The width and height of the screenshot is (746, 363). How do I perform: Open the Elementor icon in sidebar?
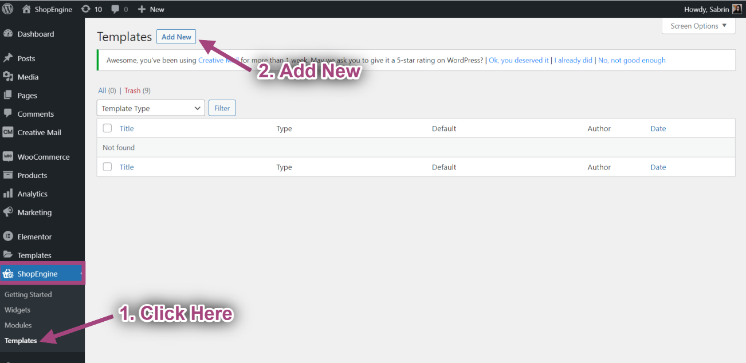(x=8, y=236)
